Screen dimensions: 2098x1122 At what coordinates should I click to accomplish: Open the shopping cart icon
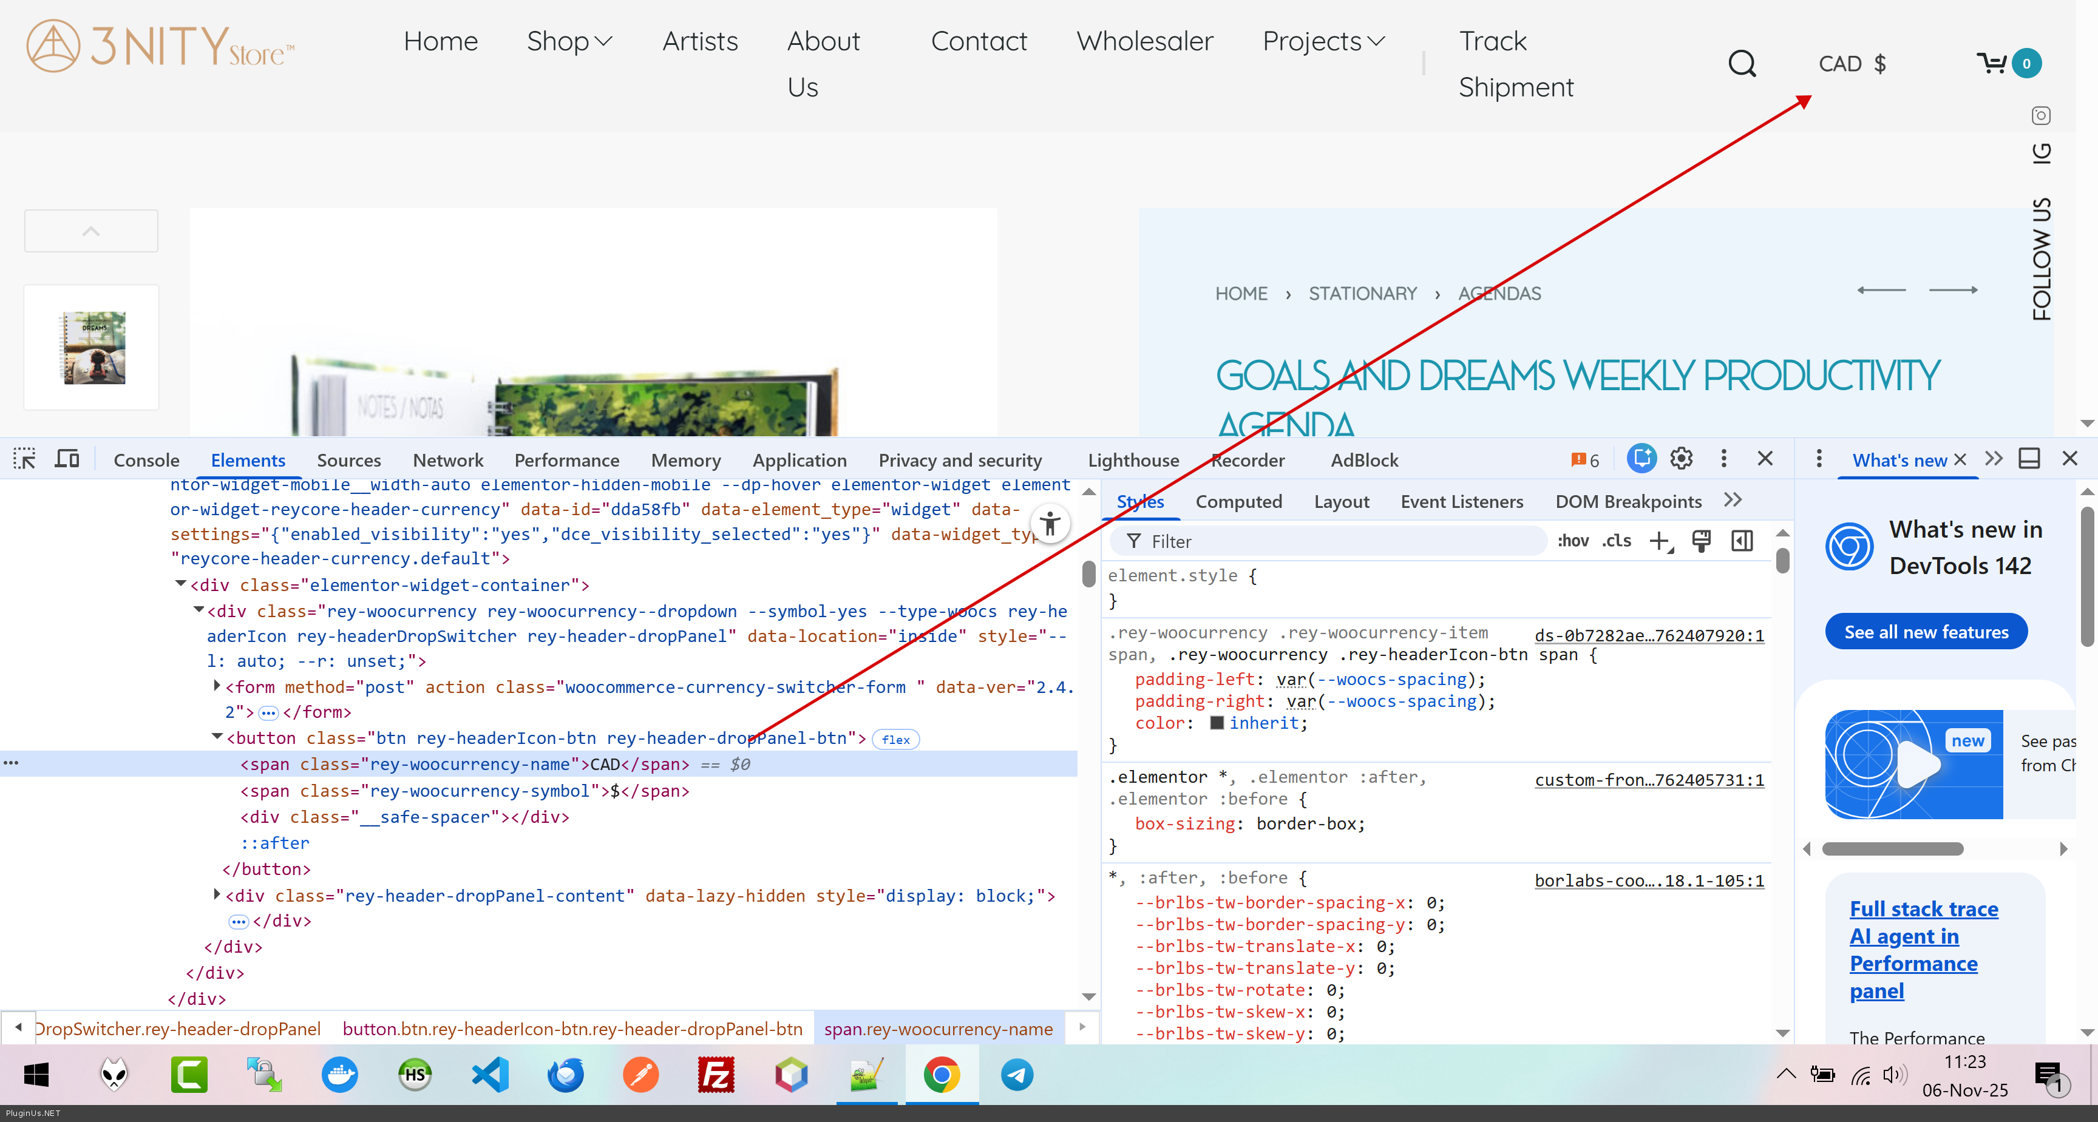(x=1993, y=64)
